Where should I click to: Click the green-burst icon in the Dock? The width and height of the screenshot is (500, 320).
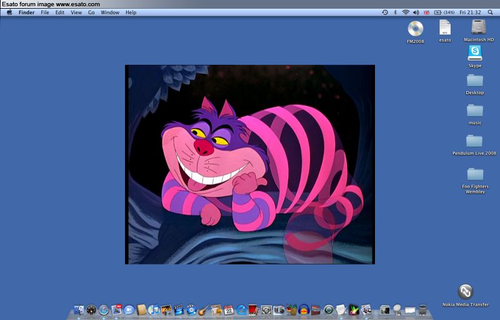(x=354, y=310)
